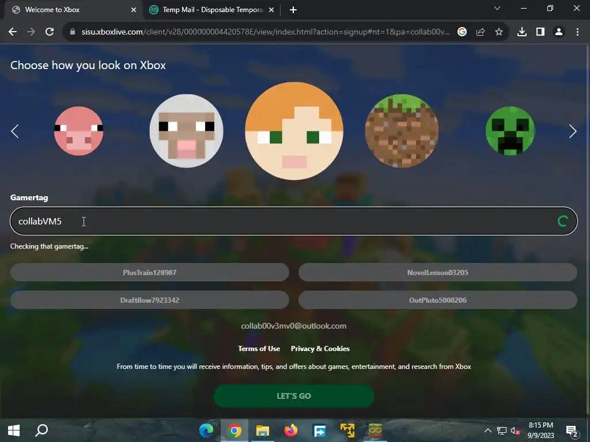
Task: Minimize the Chrome window
Action: pyautogui.click(x=523, y=8)
